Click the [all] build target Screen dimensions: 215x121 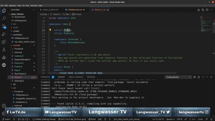(x=100, y=119)
